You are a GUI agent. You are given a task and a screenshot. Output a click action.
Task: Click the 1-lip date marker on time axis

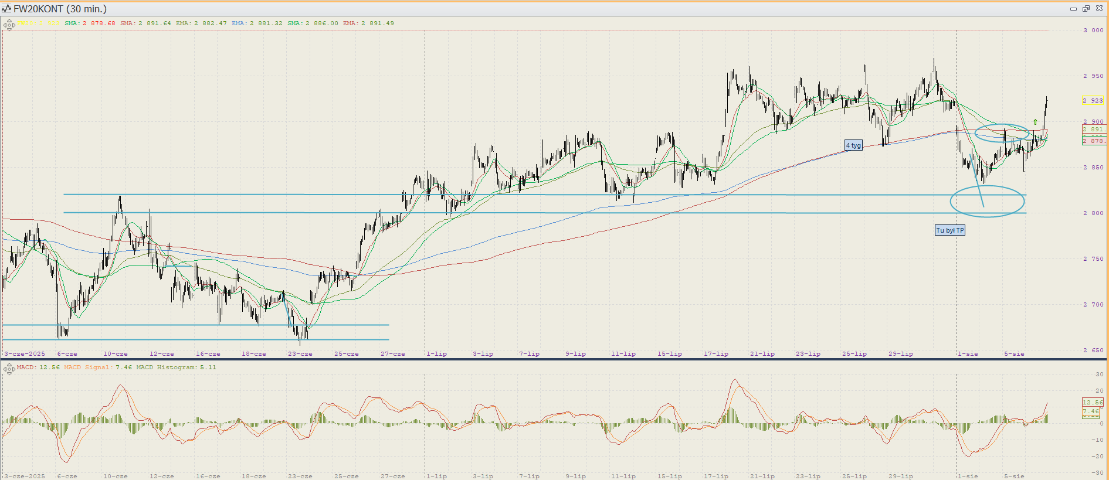[x=436, y=354]
